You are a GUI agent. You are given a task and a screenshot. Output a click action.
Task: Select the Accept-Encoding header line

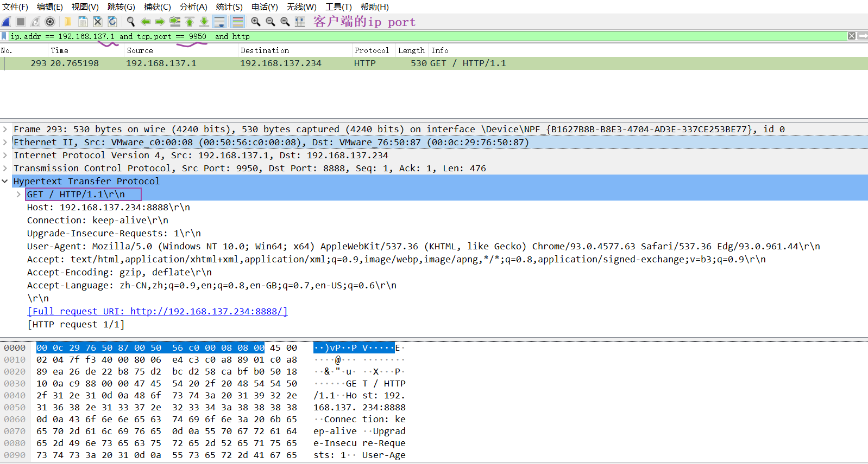click(119, 272)
